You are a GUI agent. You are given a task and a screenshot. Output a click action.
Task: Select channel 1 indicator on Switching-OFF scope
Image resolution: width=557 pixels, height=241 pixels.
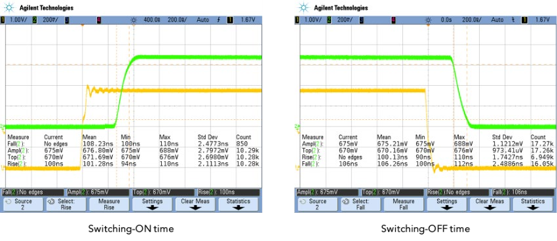[x=297, y=20]
